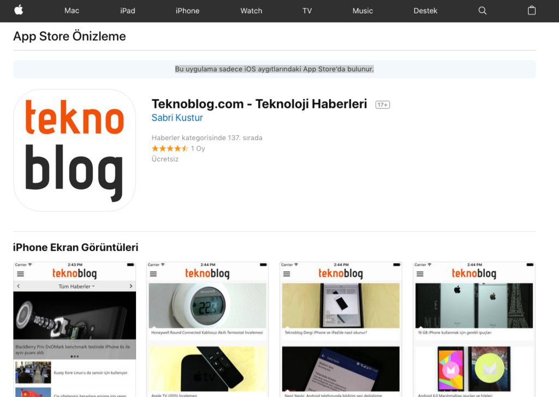Open the Mac menu item

(72, 11)
